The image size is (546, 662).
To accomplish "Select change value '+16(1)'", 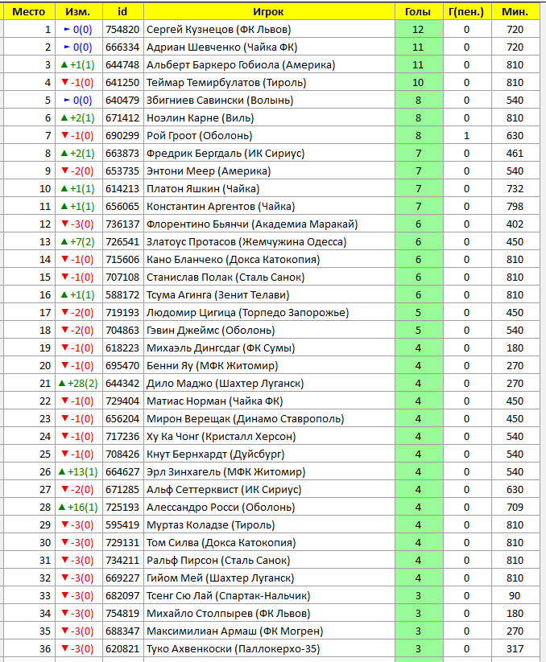I will pos(79,508).
